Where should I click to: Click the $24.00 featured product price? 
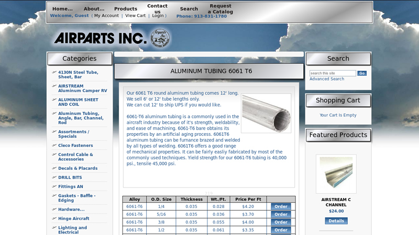pos(336,211)
